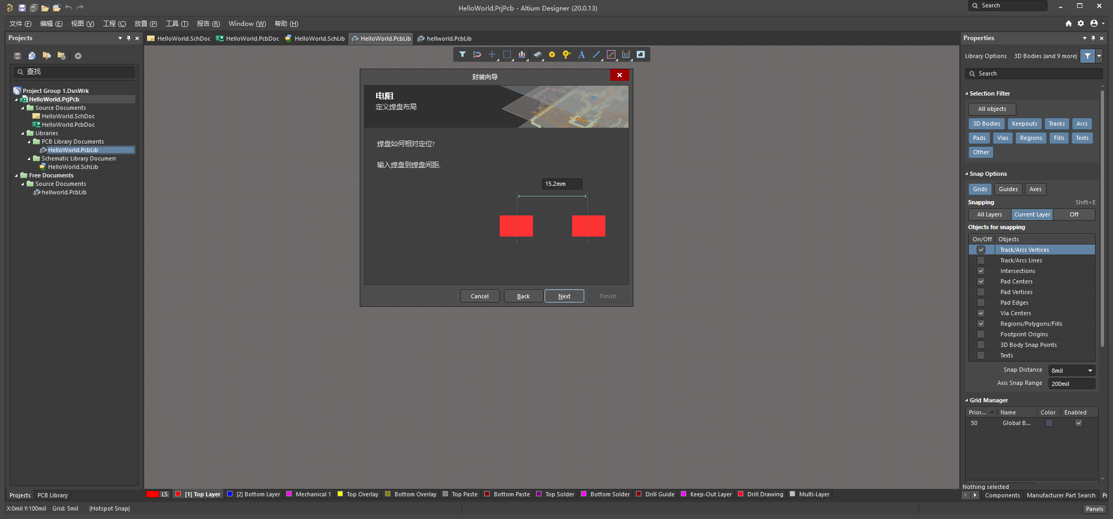Disable Track/Arcs Vertices snapping
Viewport: 1113px width, 519px height.
(980, 249)
